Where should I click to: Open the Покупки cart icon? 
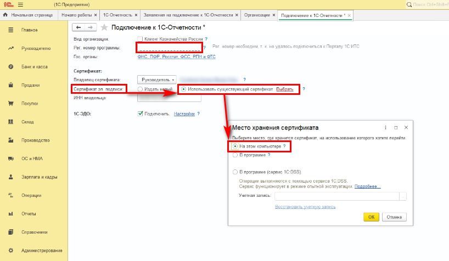(x=10, y=103)
